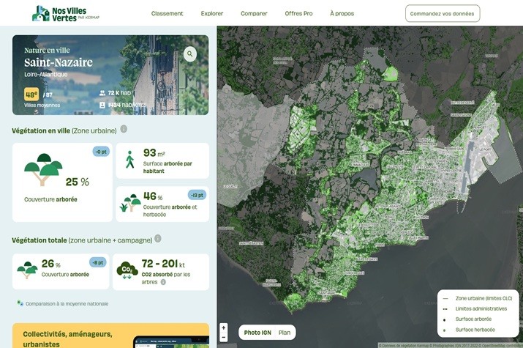Click the walking person icon

[x=129, y=159]
